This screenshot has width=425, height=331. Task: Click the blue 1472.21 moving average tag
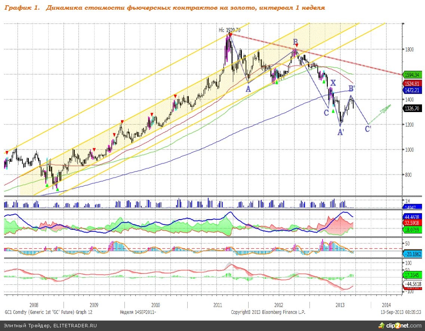[x=413, y=90]
